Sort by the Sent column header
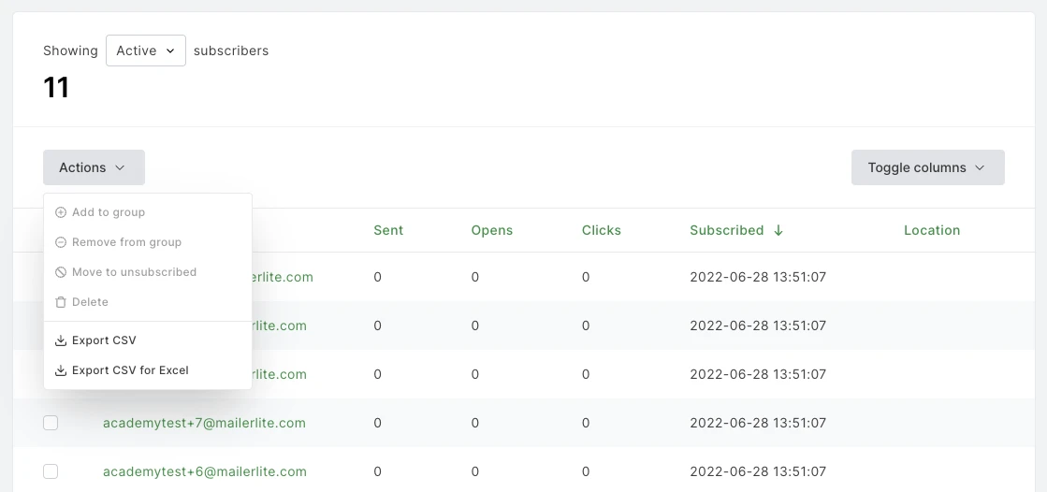 (388, 230)
